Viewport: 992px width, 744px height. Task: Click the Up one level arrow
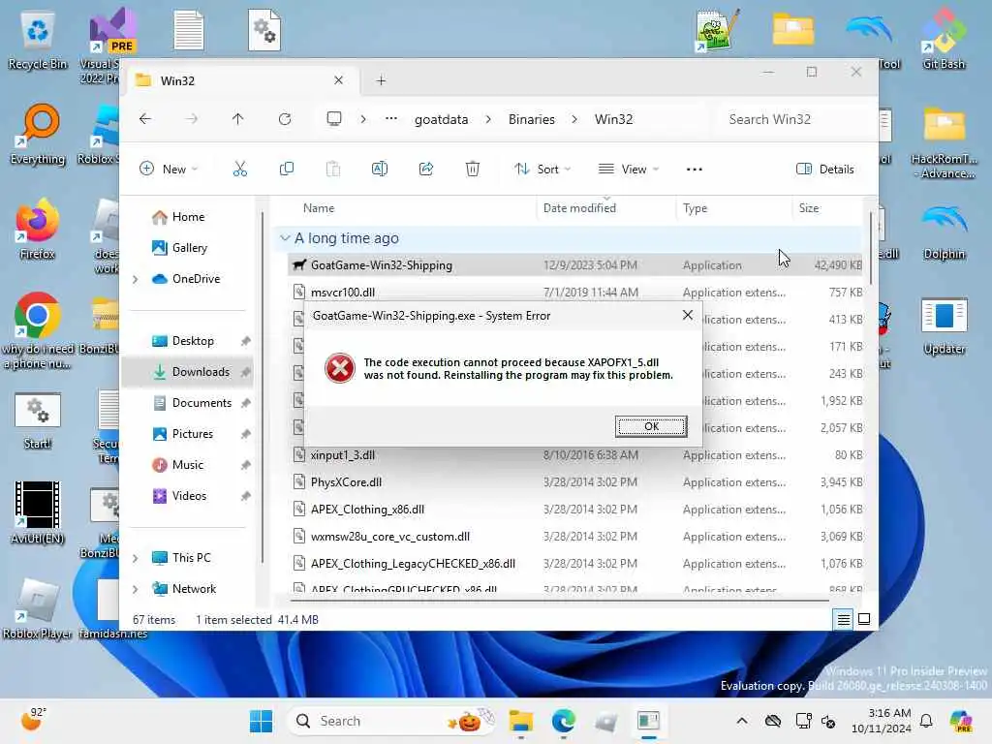tap(238, 119)
